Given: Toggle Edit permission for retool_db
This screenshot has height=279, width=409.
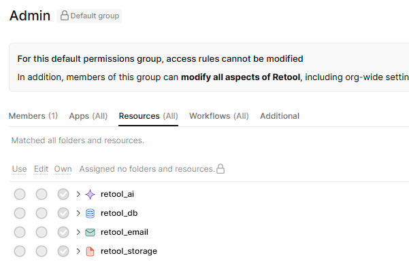Looking at the screenshot, I should click(42, 213).
